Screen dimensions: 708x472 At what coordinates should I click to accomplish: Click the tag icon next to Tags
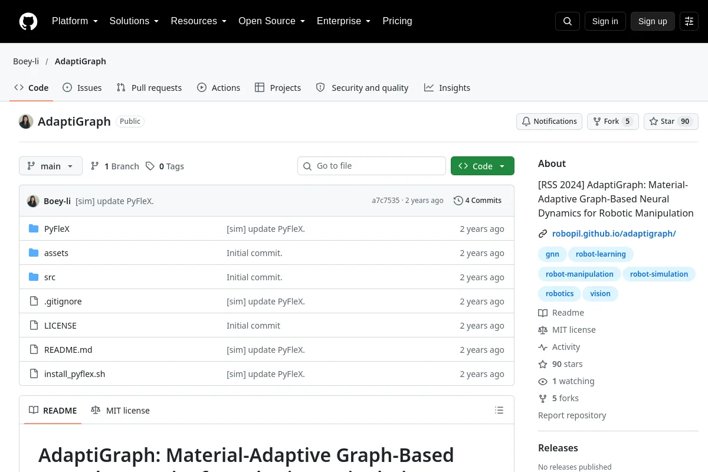point(150,166)
